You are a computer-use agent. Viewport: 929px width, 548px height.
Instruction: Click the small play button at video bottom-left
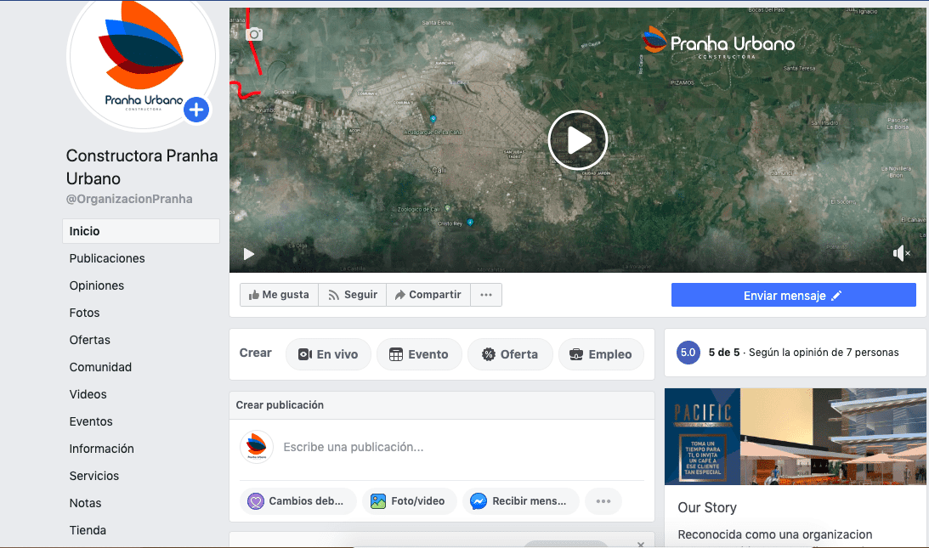[x=249, y=254]
